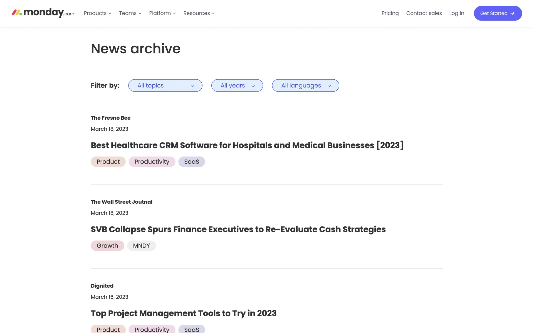Open the Top Project Management Tools article
This screenshot has height=333, width=534.
point(184,313)
